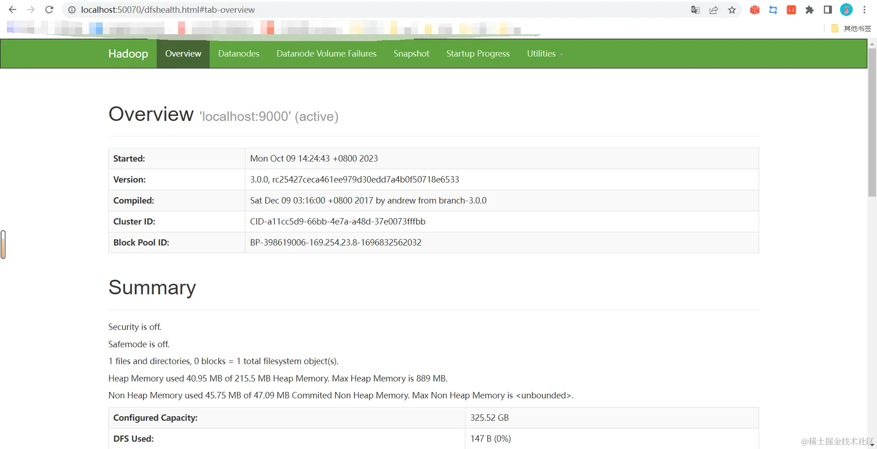Open the blue sync arrows extension
The height and width of the screenshot is (449, 877).
[773, 10]
